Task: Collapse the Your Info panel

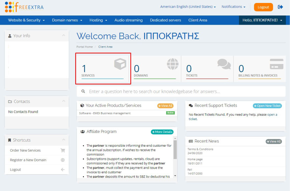Action: click(64, 36)
